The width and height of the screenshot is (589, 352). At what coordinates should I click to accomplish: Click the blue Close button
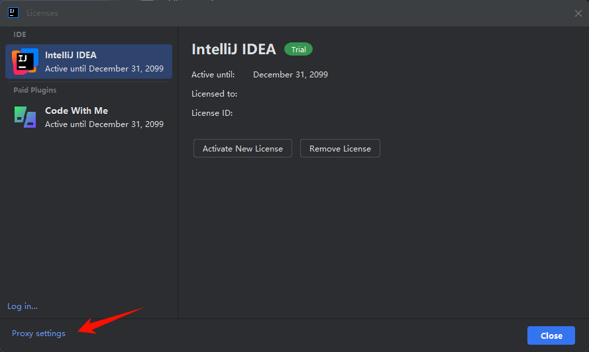pos(551,335)
